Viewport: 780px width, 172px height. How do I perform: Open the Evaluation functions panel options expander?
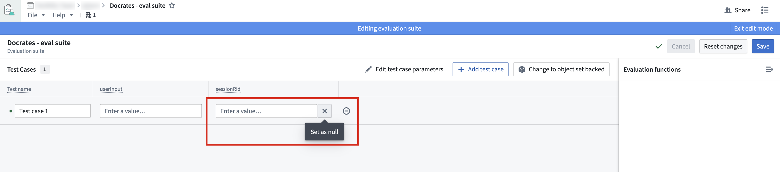click(x=769, y=69)
